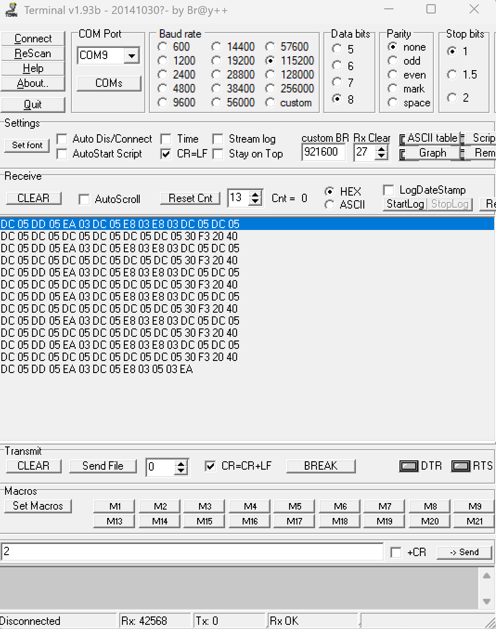Run macro M1
Screen dimensions: 496x629
click(115, 506)
